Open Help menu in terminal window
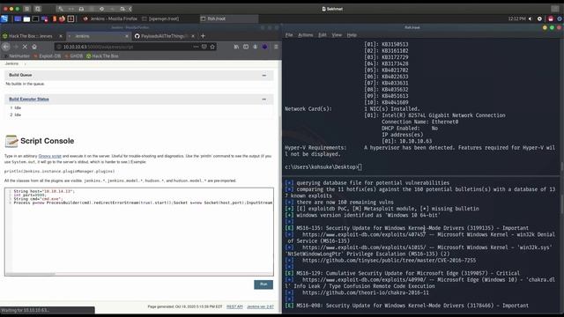564x317 pixels. [x=352, y=35]
